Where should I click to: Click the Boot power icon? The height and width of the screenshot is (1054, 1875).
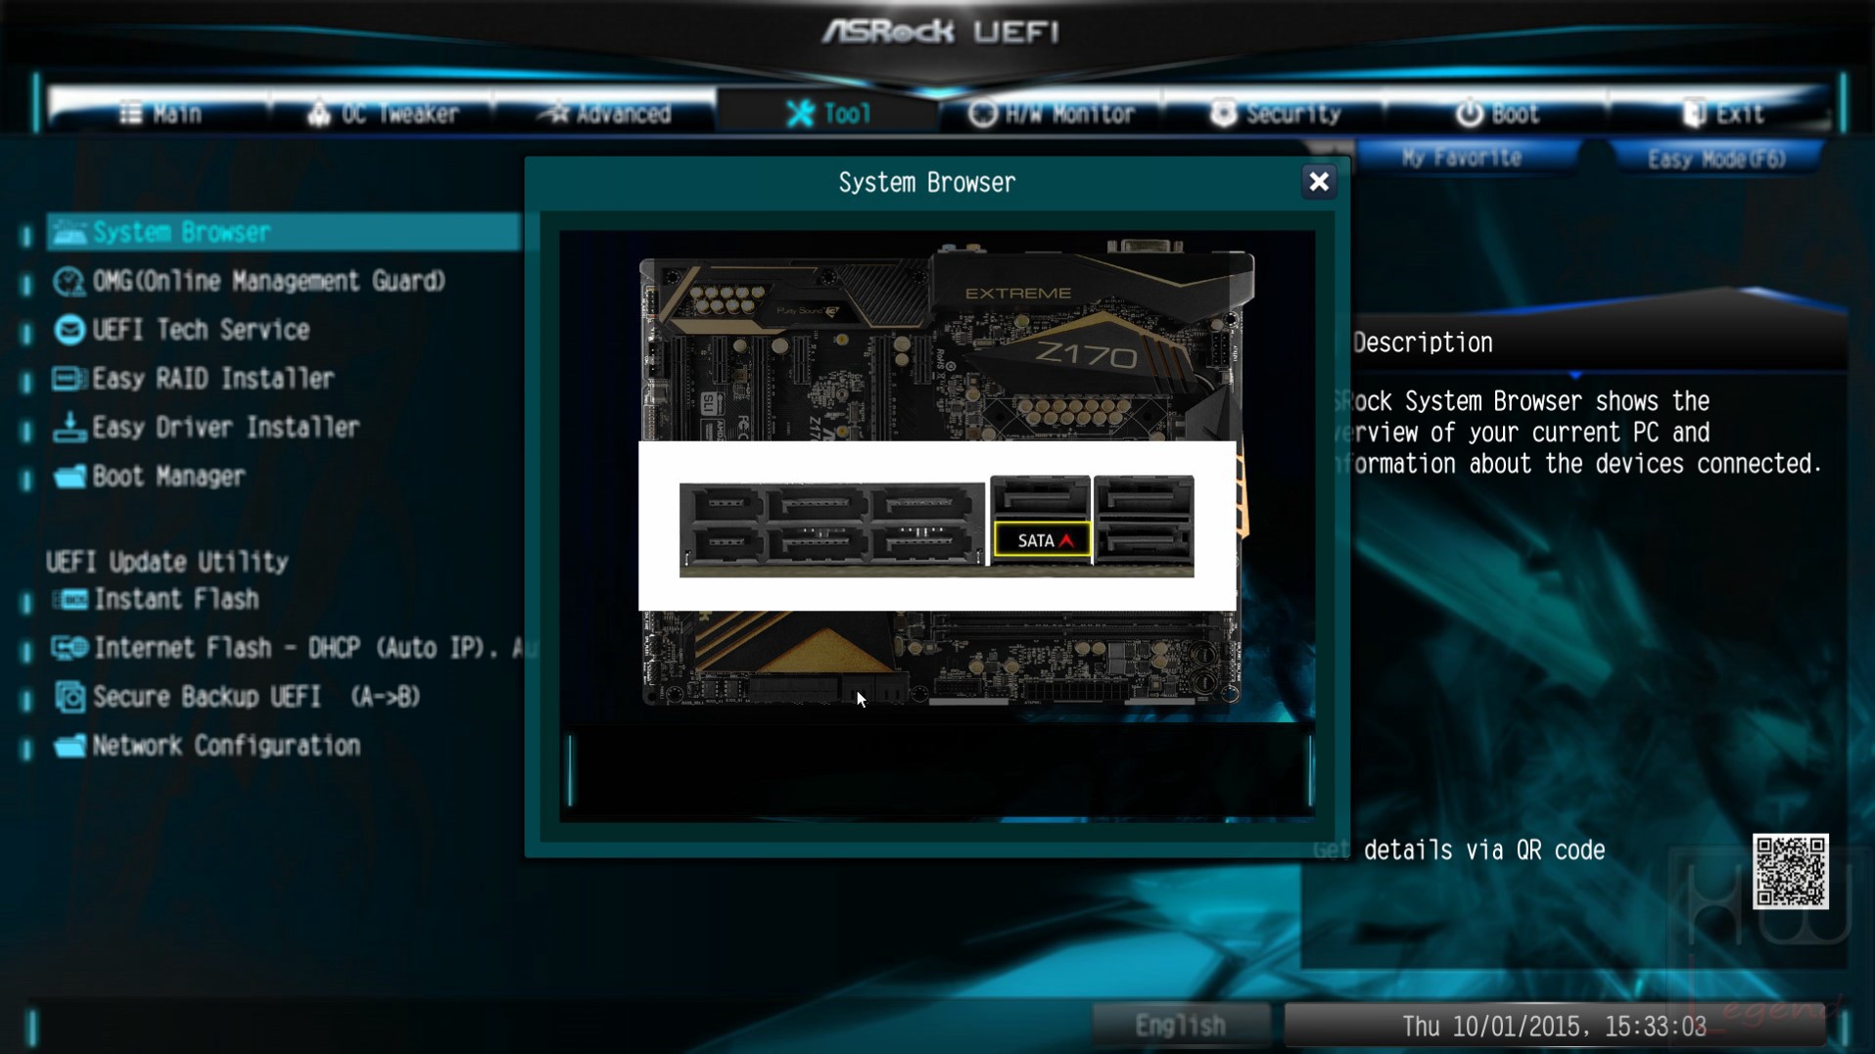[x=1469, y=114]
